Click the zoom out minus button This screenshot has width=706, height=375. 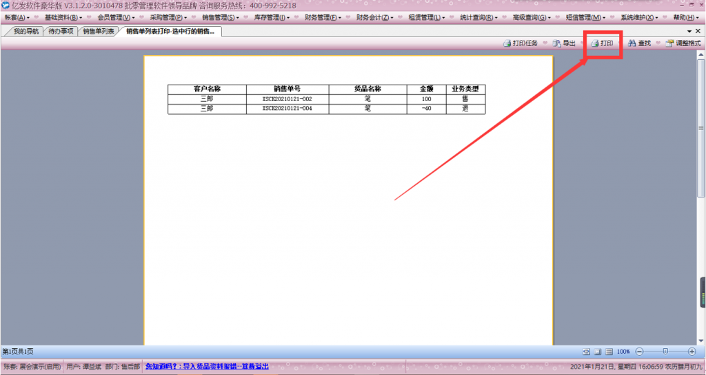pos(639,352)
